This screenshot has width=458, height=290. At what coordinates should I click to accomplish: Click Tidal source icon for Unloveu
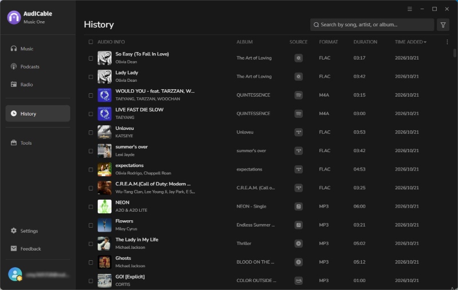pos(298,132)
